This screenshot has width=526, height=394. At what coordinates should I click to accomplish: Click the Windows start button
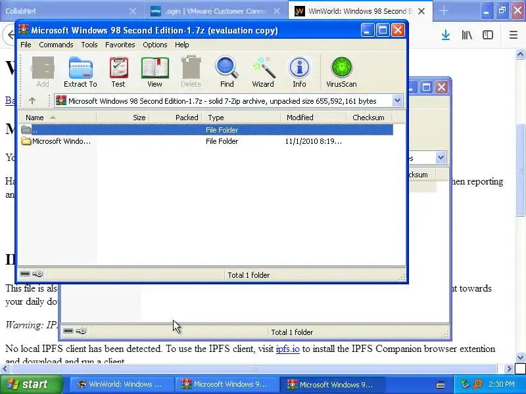click(x=32, y=384)
